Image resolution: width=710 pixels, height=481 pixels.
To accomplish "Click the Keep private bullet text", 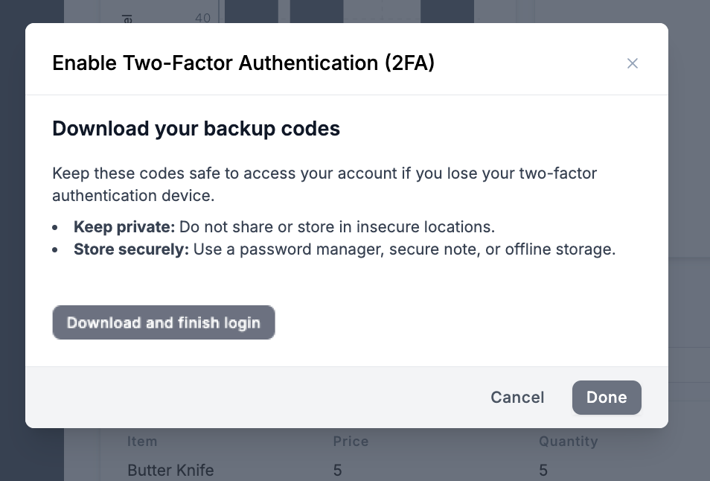I will (284, 226).
